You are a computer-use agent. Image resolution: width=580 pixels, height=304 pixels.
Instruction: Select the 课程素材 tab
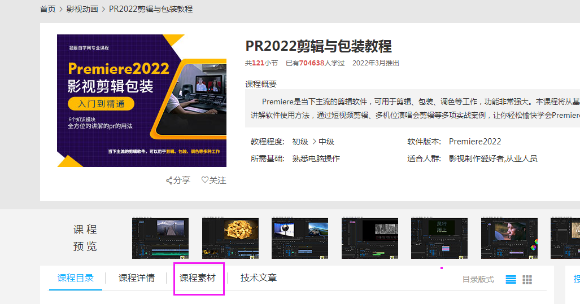tap(198, 278)
